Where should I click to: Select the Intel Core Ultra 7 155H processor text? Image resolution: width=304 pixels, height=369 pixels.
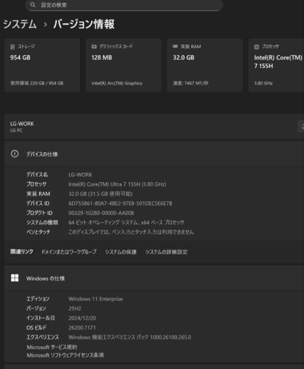tap(117, 184)
